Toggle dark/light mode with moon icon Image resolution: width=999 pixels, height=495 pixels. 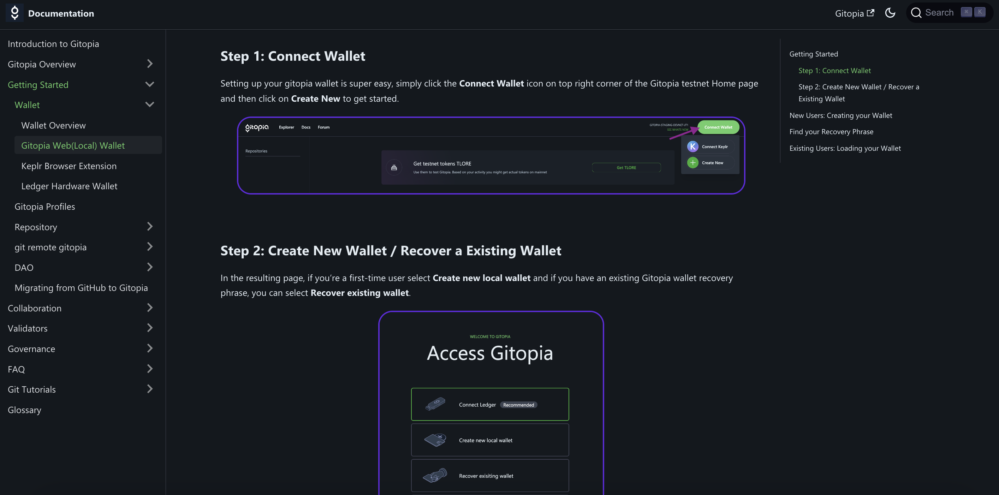click(891, 12)
